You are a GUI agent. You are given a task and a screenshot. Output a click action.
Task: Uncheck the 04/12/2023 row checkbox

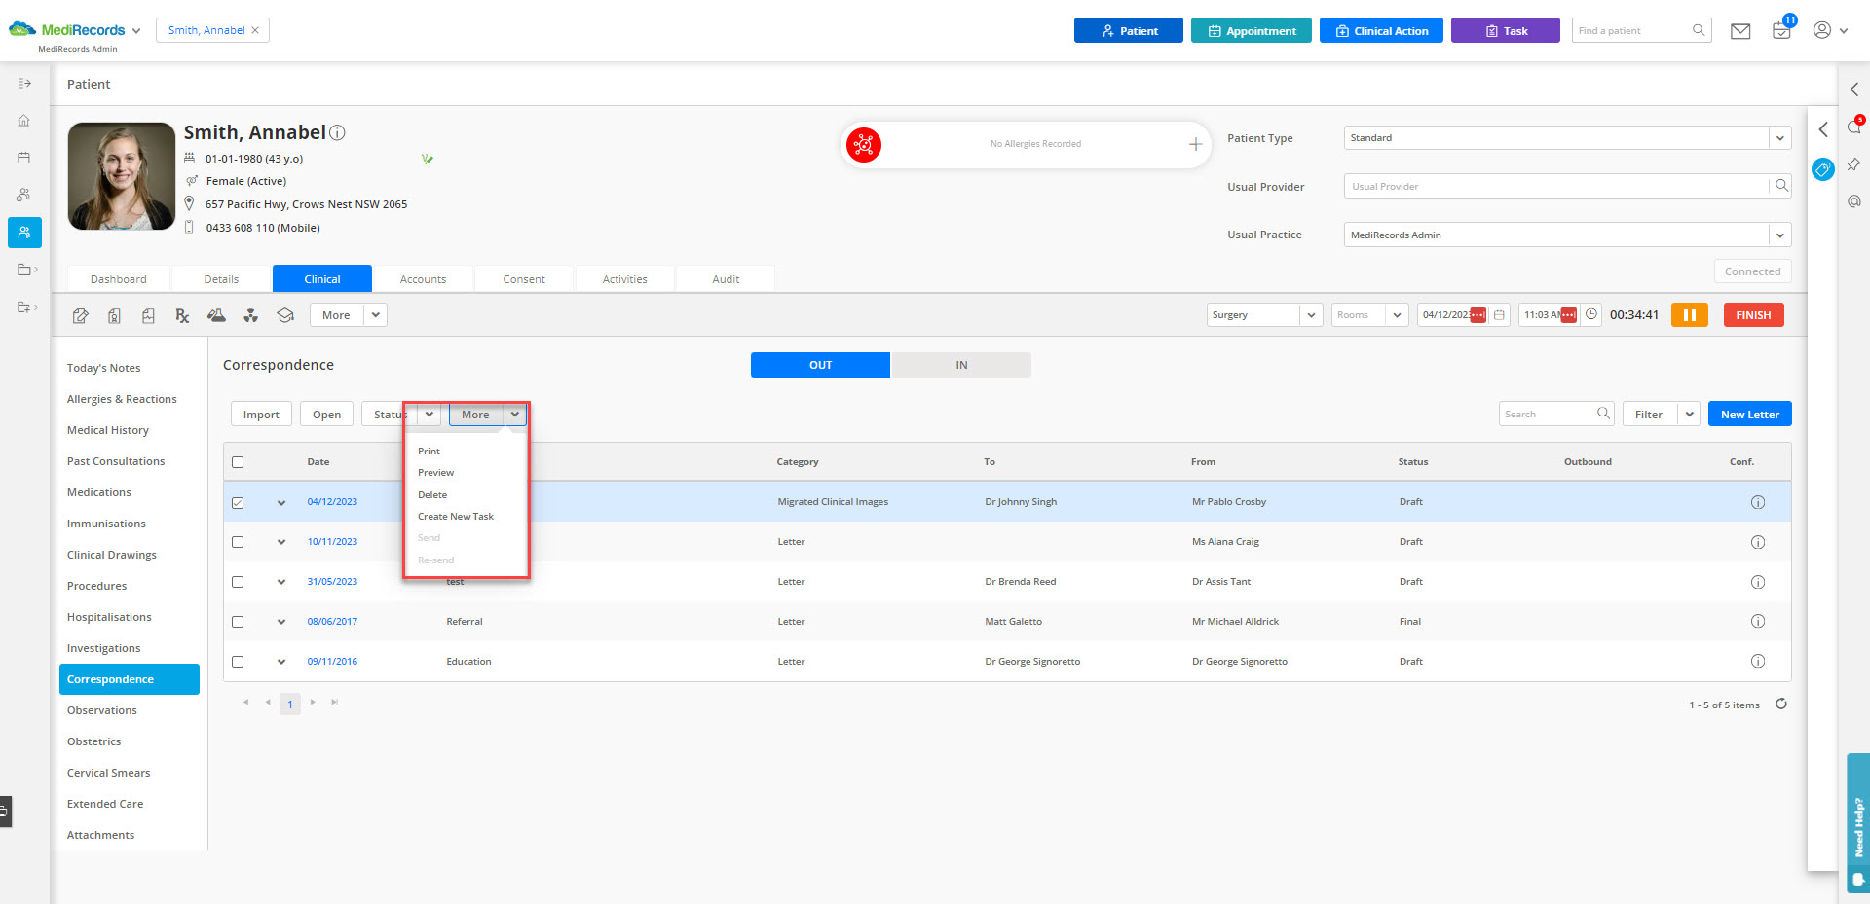point(238,503)
